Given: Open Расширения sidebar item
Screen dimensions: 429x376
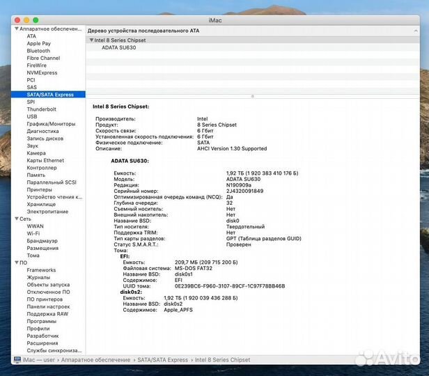Looking at the screenshot, I should click(42, 343).
